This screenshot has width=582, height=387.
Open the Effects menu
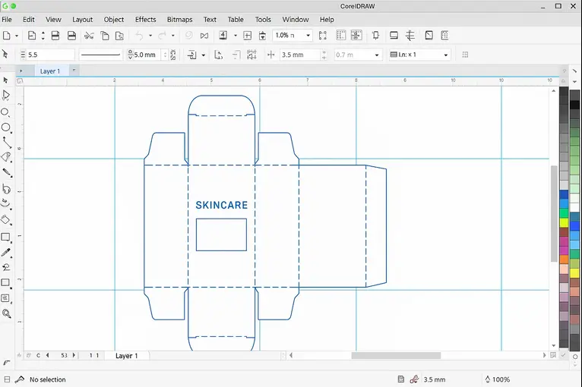point(145,19)
